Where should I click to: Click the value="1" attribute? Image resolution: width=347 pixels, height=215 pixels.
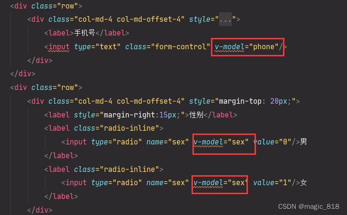[x=272, y=183]
